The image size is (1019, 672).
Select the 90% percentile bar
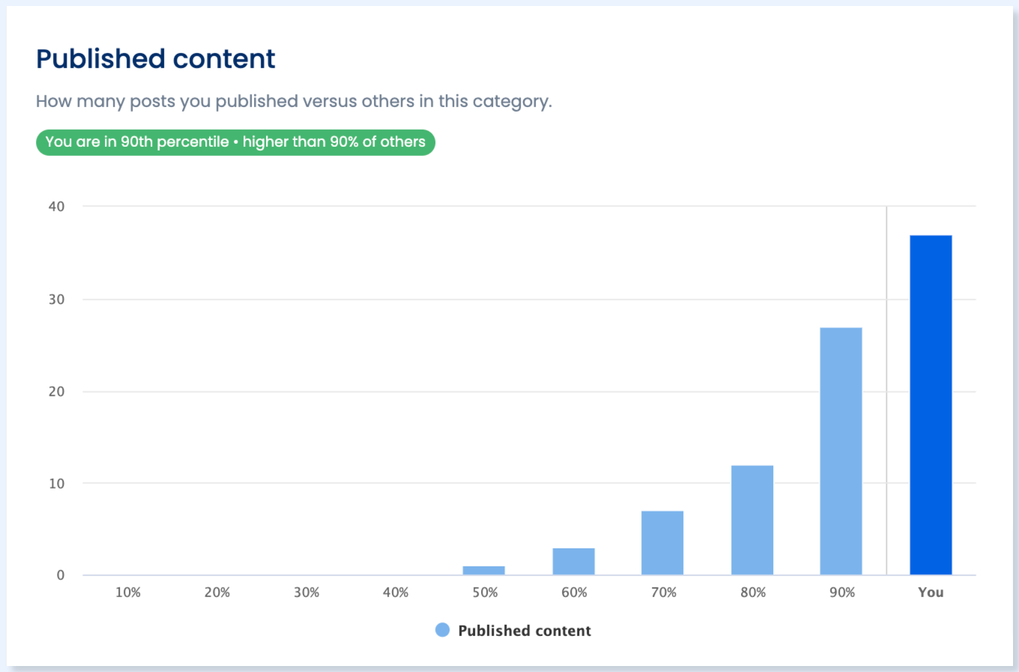tap(841, 451)
